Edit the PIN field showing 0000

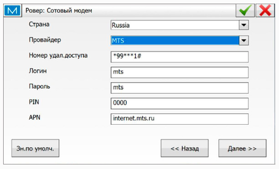(x=180, y=103)
